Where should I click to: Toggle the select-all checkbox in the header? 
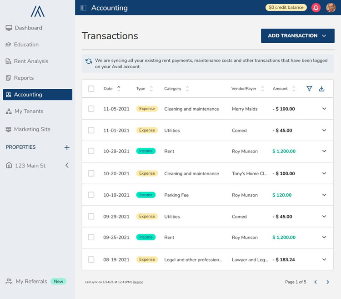91,89
